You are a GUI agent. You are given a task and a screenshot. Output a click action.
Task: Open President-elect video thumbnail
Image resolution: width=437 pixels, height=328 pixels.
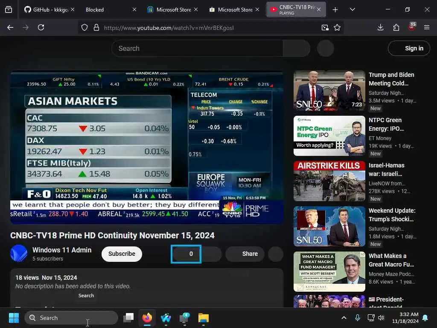click(329, 302)
